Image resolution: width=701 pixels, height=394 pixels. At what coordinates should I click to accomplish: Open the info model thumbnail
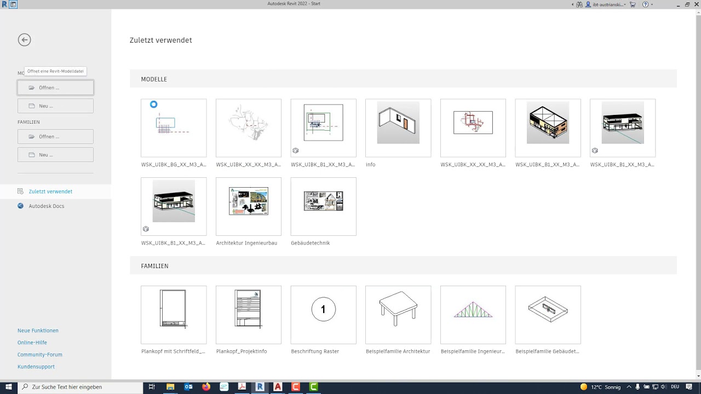398,128
